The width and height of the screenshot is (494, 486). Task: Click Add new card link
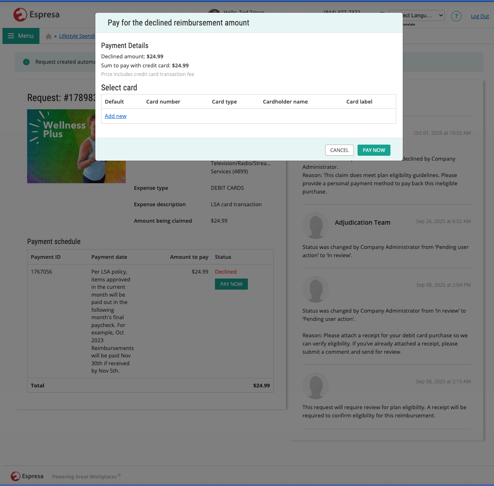[115, 116]
